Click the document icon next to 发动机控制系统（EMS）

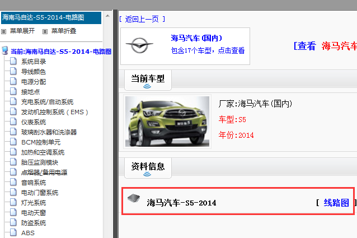pyautogui.click(x=13, y=111)
